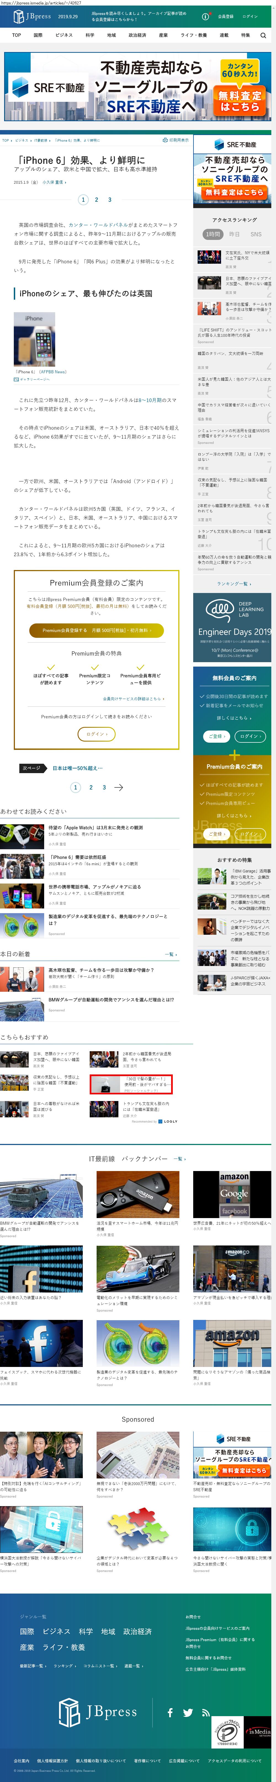
Task: Click IT最前線 breadcrumb link
Action: coord(41,141)
